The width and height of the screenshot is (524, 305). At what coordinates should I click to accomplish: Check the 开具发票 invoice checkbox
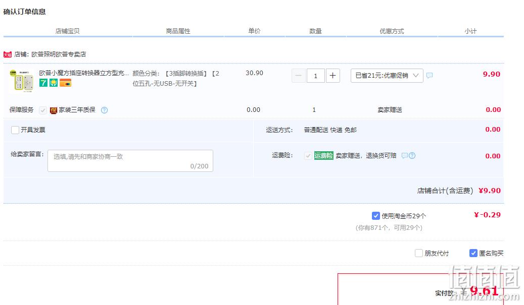coord(15,130)
